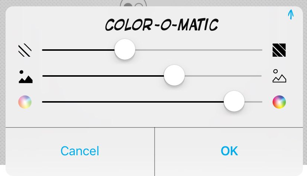Select the outlined landscape picture icon

(x=279, y=76)
